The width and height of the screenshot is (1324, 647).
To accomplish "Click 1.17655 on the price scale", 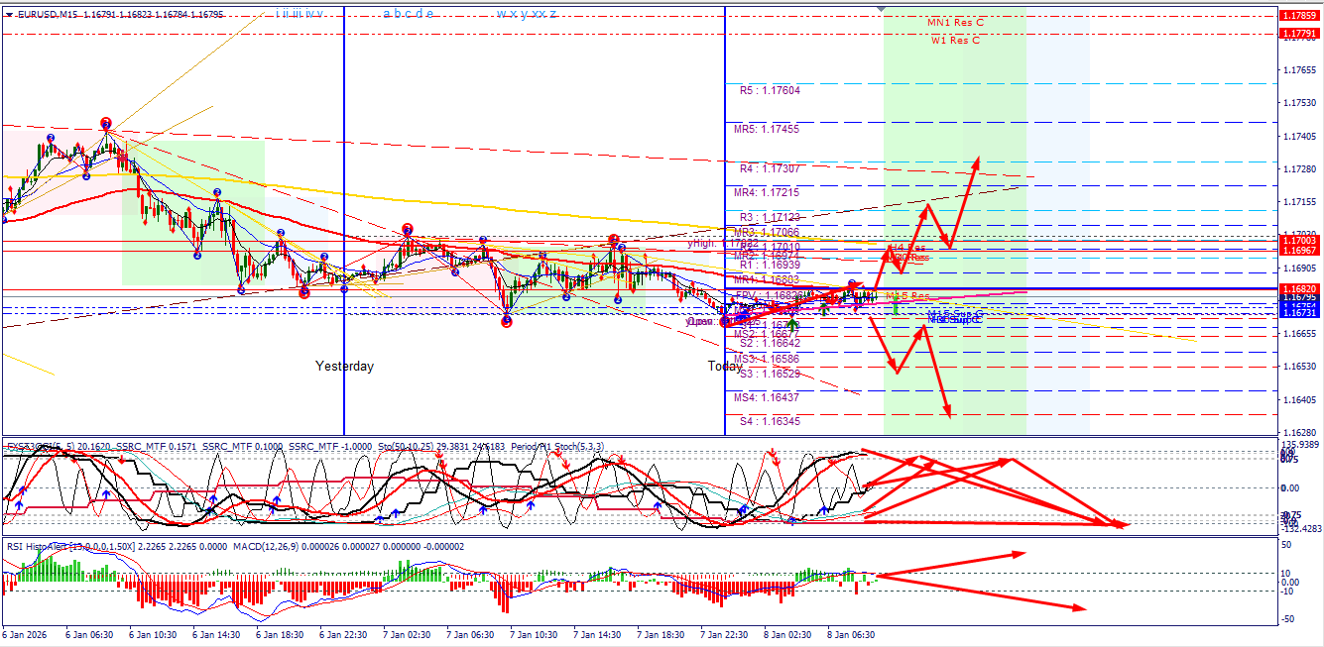I will [x=1299, y=70].
